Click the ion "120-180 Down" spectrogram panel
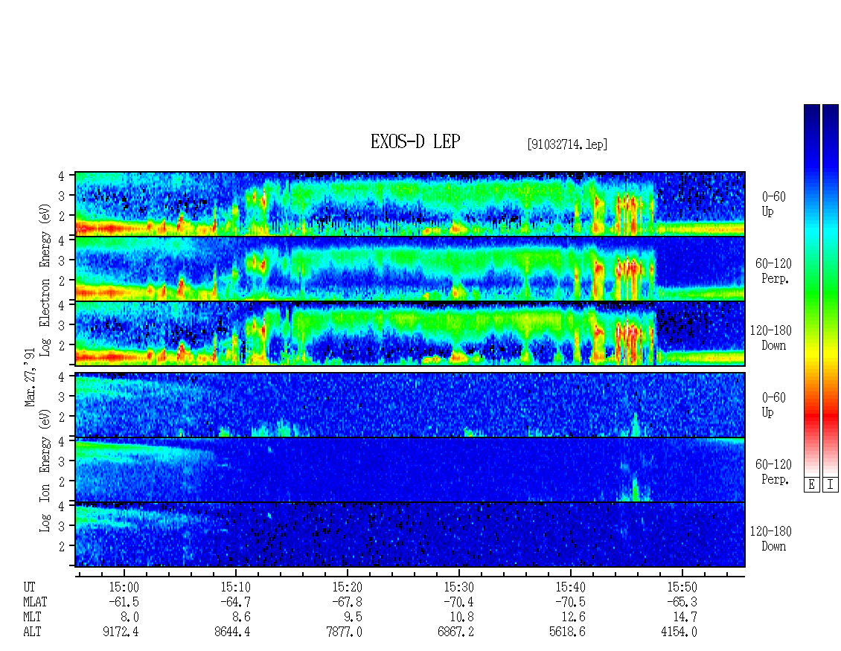The width and height of the screenshot is (841, 651). pos(410,535)
